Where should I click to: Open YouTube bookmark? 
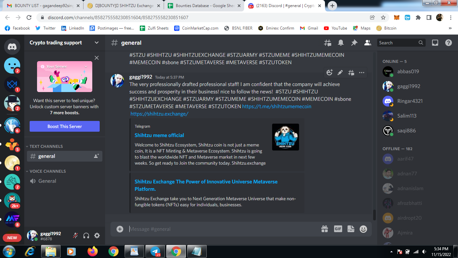click(335, 28)
